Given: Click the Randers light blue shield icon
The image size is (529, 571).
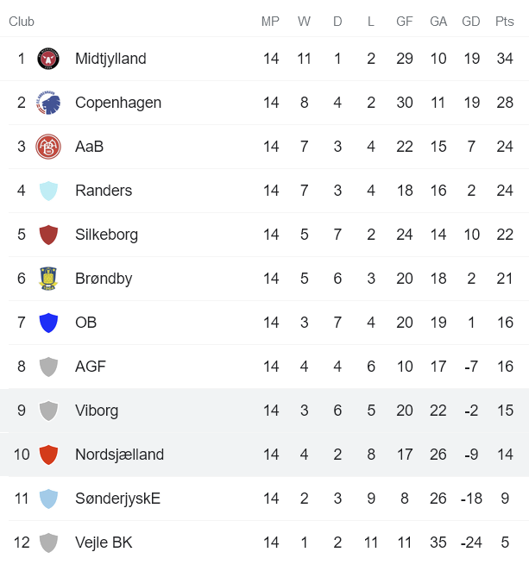Looking at the screenshot, I should click(x=48, y=191).
